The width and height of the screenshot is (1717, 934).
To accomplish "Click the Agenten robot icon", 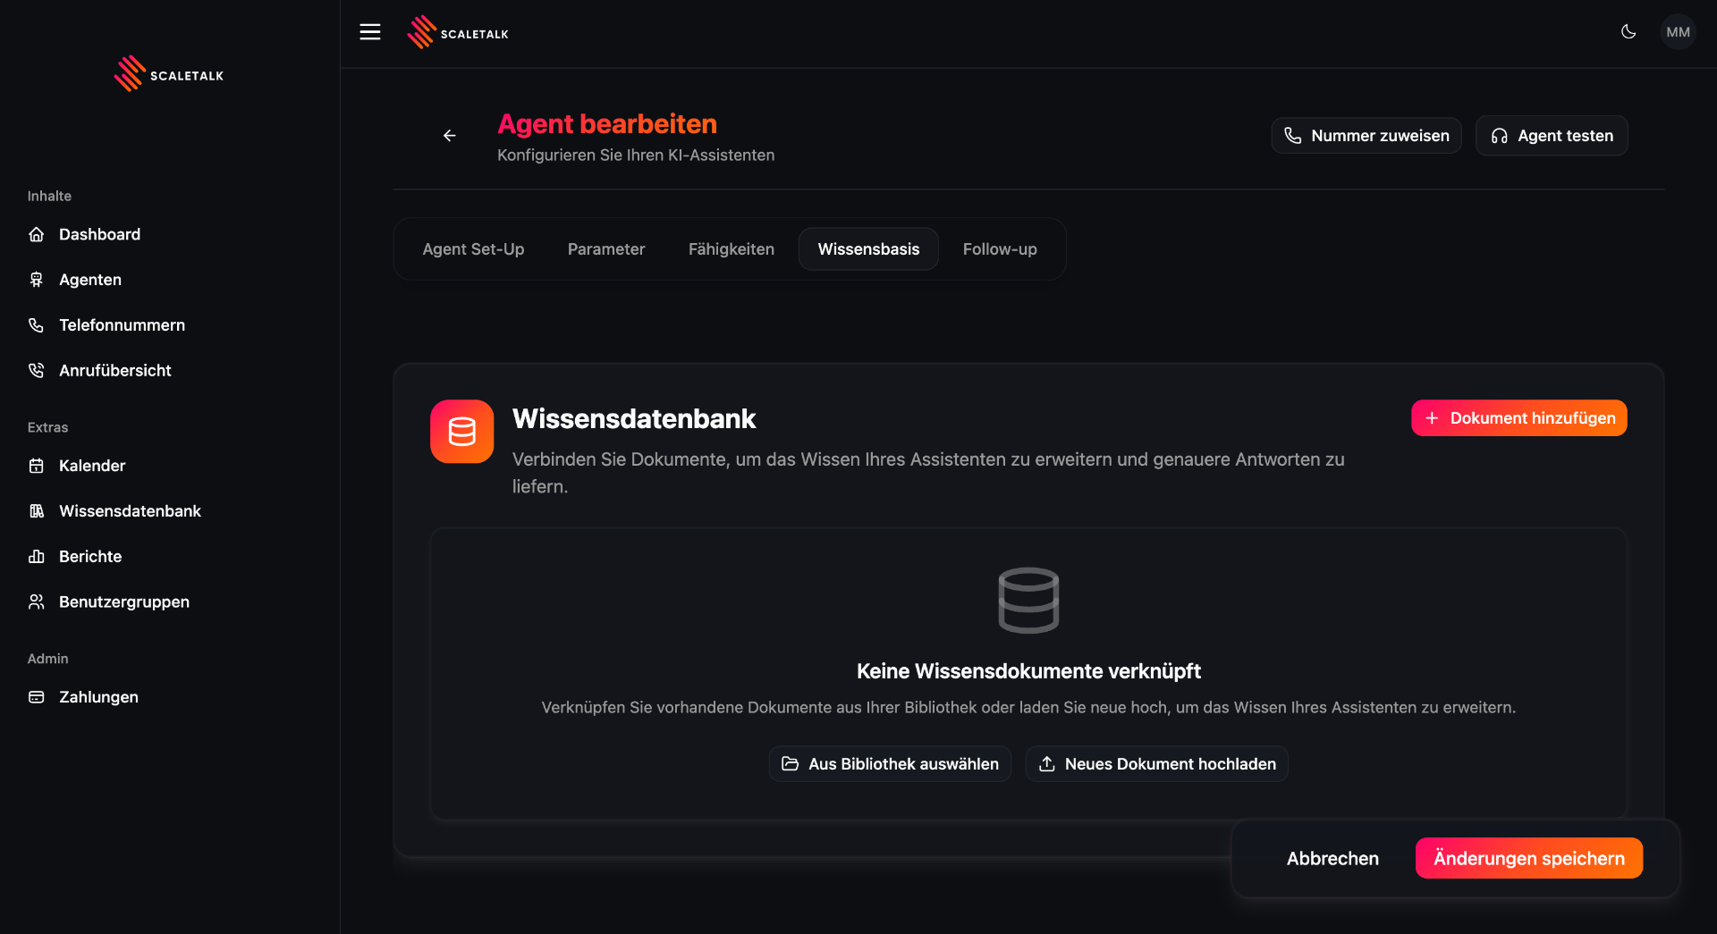I will pyautogui.click(x=37, y=280).
